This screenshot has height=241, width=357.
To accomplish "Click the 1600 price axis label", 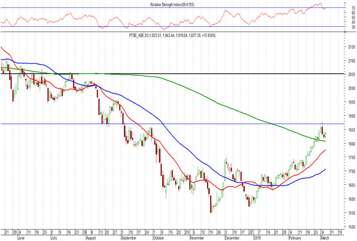I will pos(352,199).
